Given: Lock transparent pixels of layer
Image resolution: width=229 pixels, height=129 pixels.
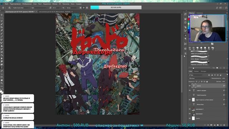Looking at the screenshot, I should coord(196,82).
